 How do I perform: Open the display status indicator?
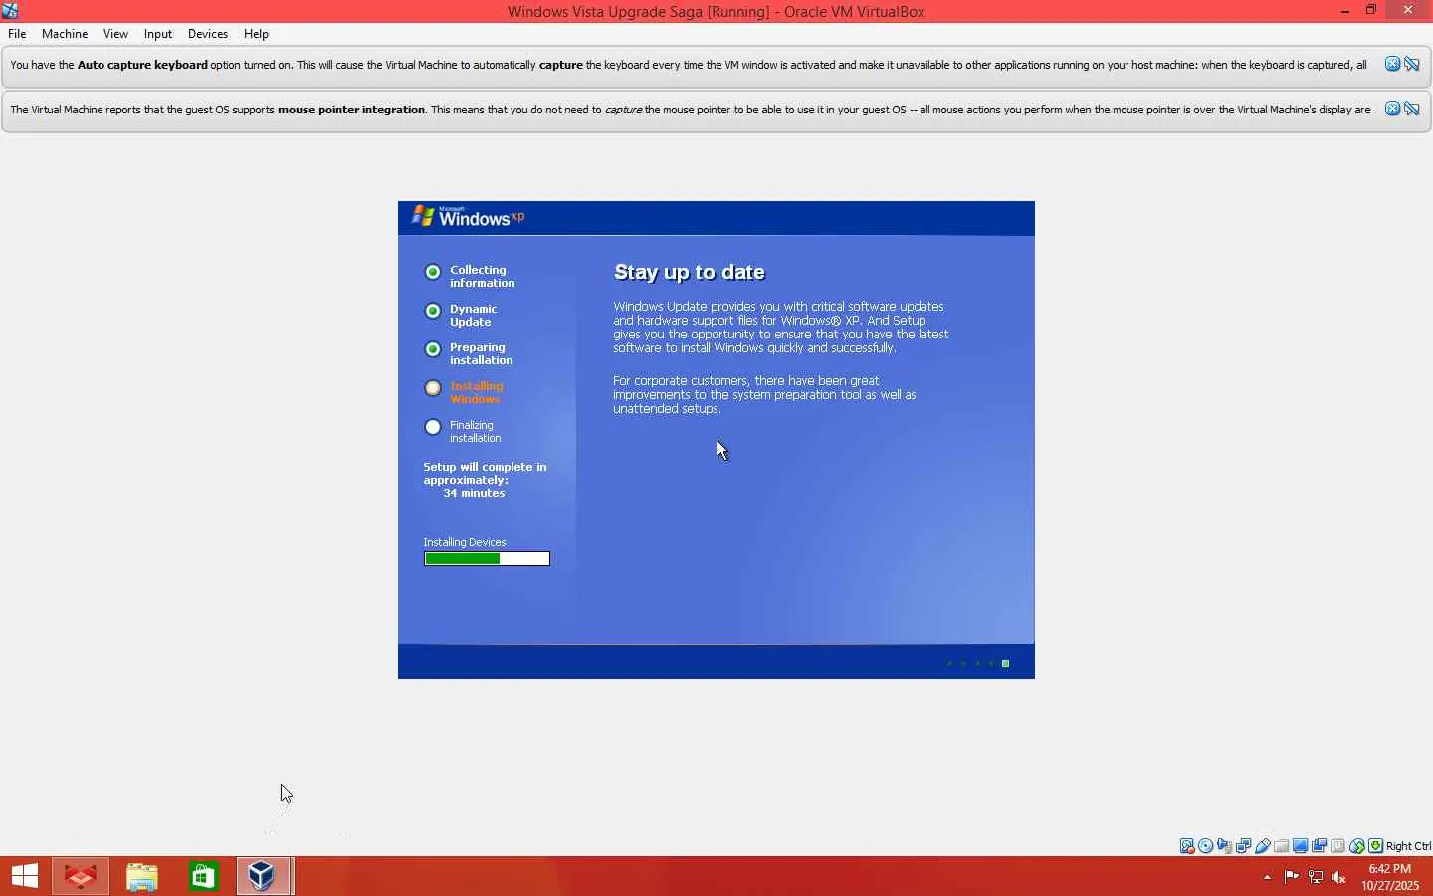(1301, 846)
